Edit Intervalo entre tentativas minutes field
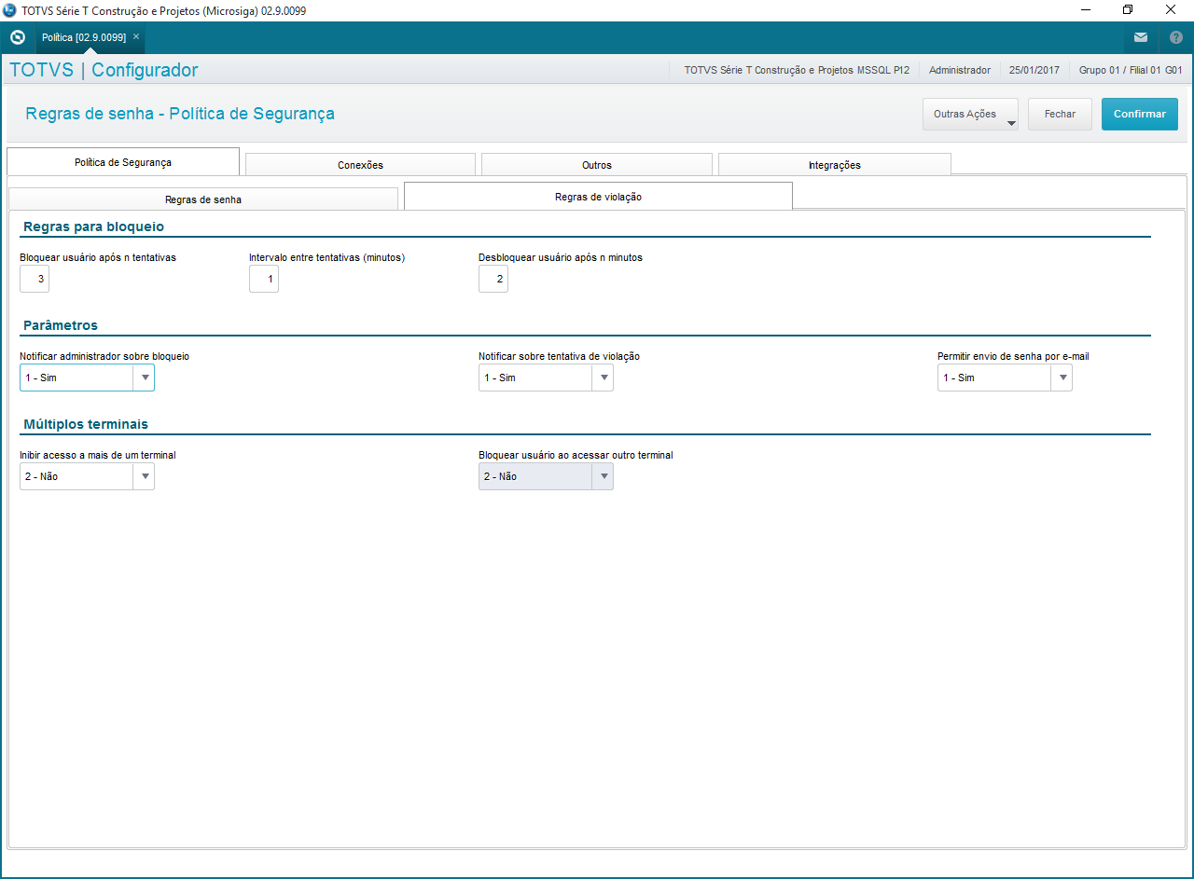The width and height of the screenshot is (1194, 879). (x=264, y=279)
